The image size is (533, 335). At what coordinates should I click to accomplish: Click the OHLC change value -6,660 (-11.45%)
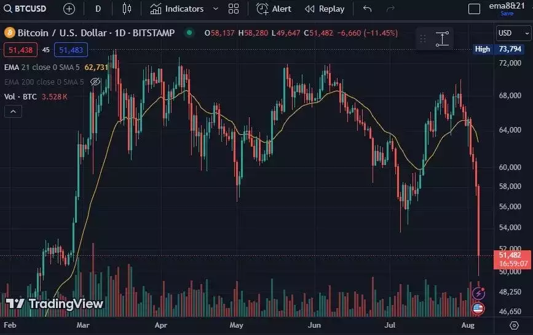[367, 33]
